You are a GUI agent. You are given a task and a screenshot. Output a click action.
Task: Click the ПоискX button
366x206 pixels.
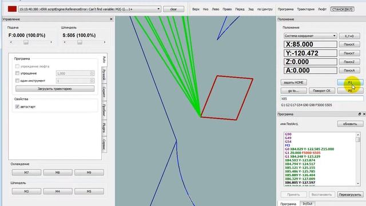pos(349,45)
